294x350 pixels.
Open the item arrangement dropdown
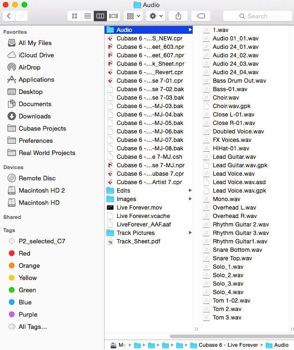tap(133, 16)
